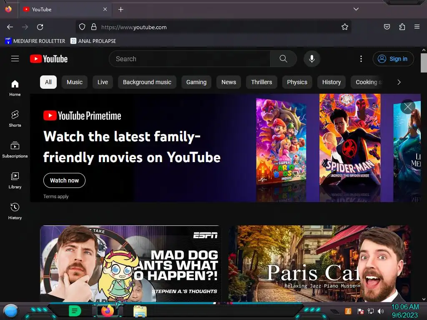Reload the page with refresh icon
Image resolution: width=427 pixels, height=320 pixels.
pos(40,27)
